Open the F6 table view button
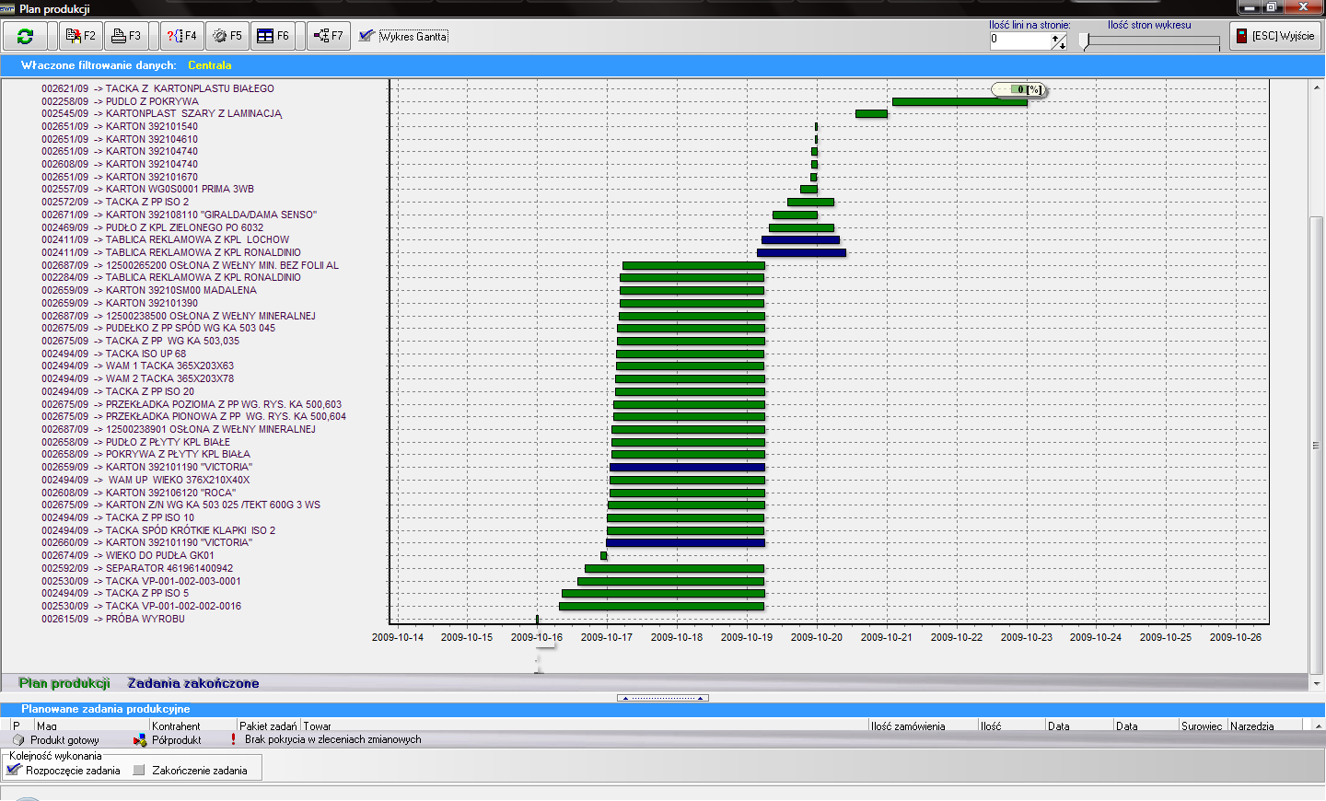Image resolution: width=1326 pixels, height=801 pixels. [273, 36]
